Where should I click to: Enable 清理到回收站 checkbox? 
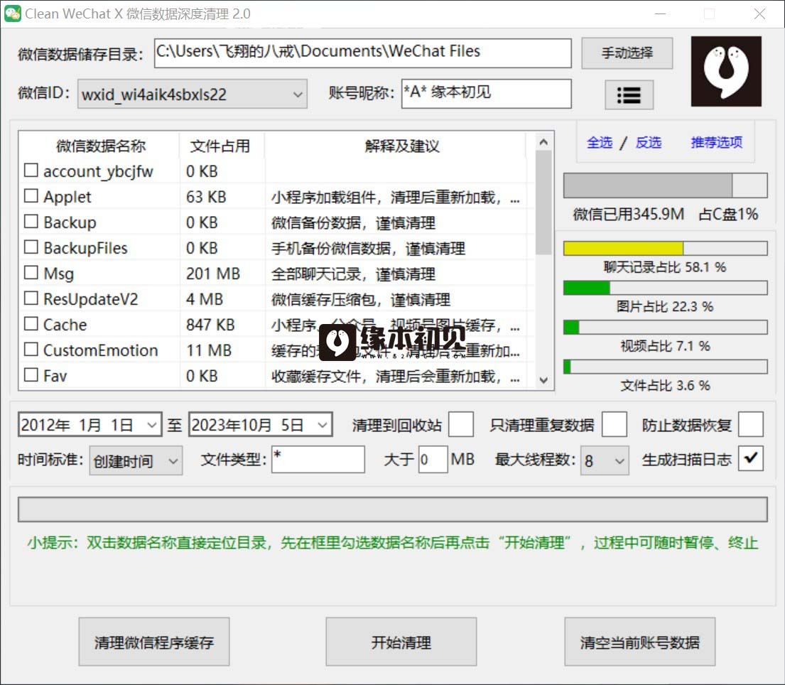pyautogui.click(x=461, y=425)
